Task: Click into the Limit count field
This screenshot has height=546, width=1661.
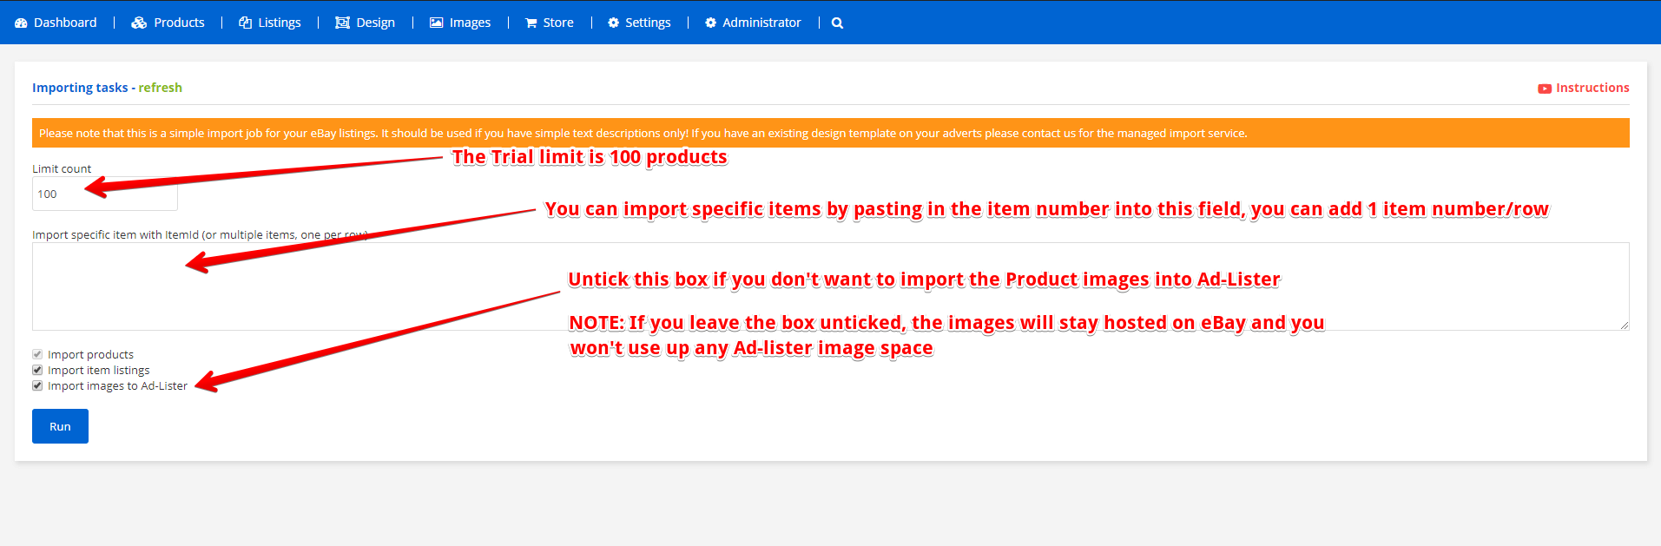Action: pyautogui.click(x=105, y=194)
